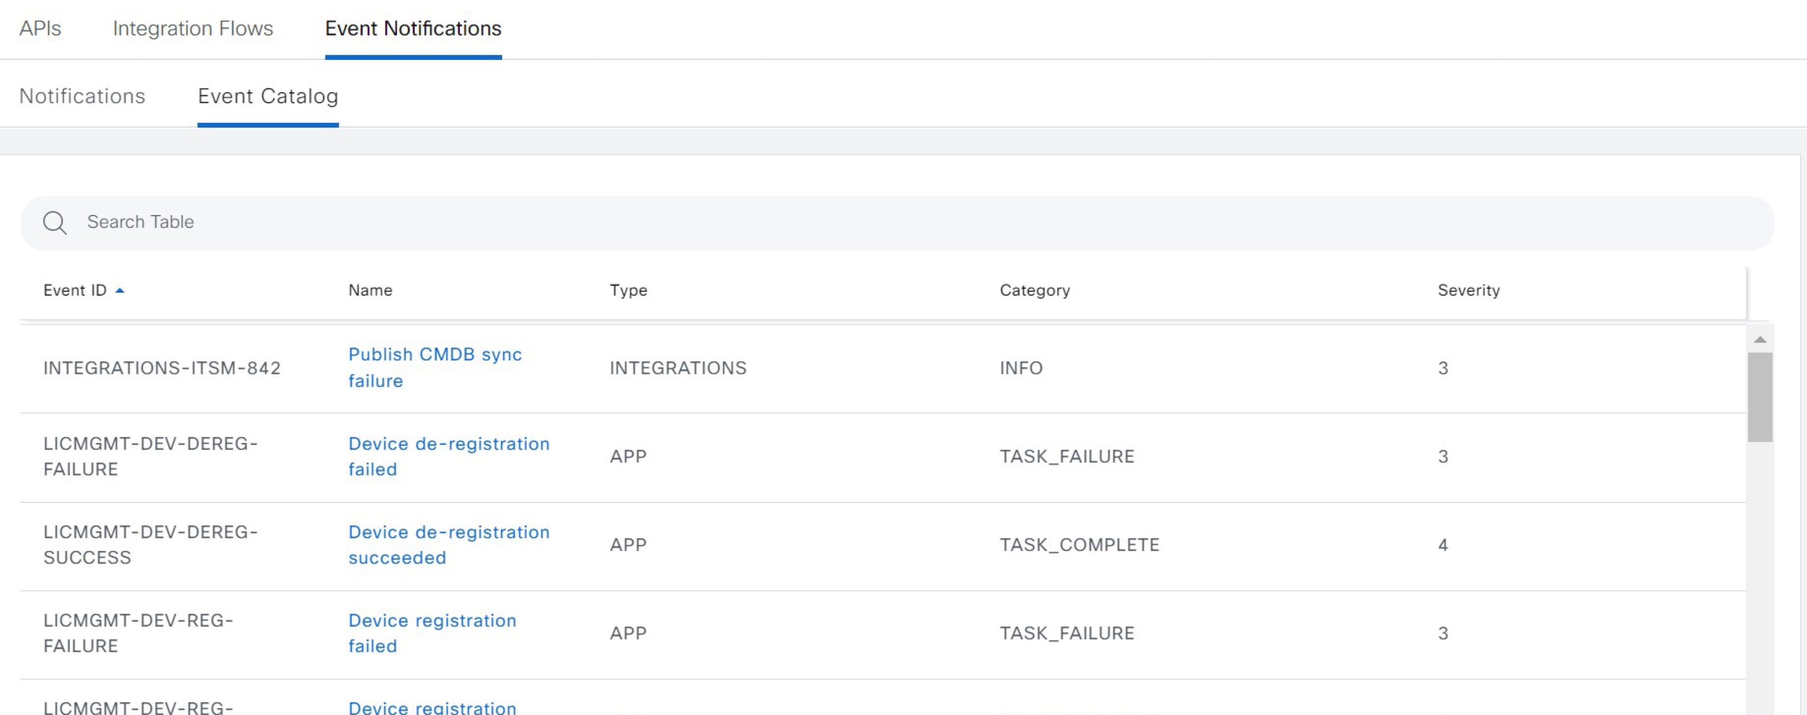The width and height of the screenshot is (1807, 715).
Task: Click APP type in LICMGMT-DEV-REG-FAILURE row
Action: point(628,633)
